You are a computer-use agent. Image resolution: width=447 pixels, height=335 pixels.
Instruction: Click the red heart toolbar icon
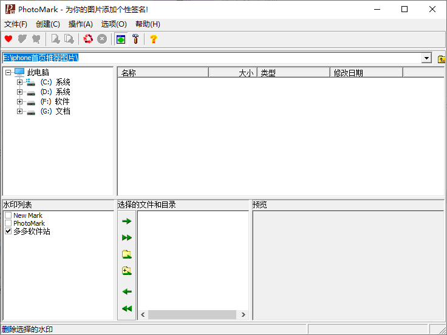[9, 39]
